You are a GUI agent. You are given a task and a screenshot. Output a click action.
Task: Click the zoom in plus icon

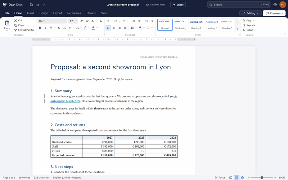[x=275, y=177]
